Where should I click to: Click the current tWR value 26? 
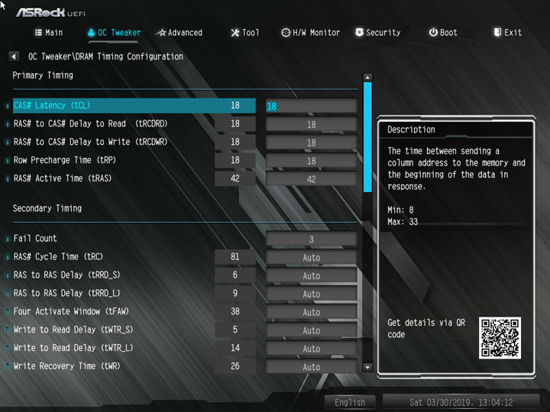[x=235, y=366]
